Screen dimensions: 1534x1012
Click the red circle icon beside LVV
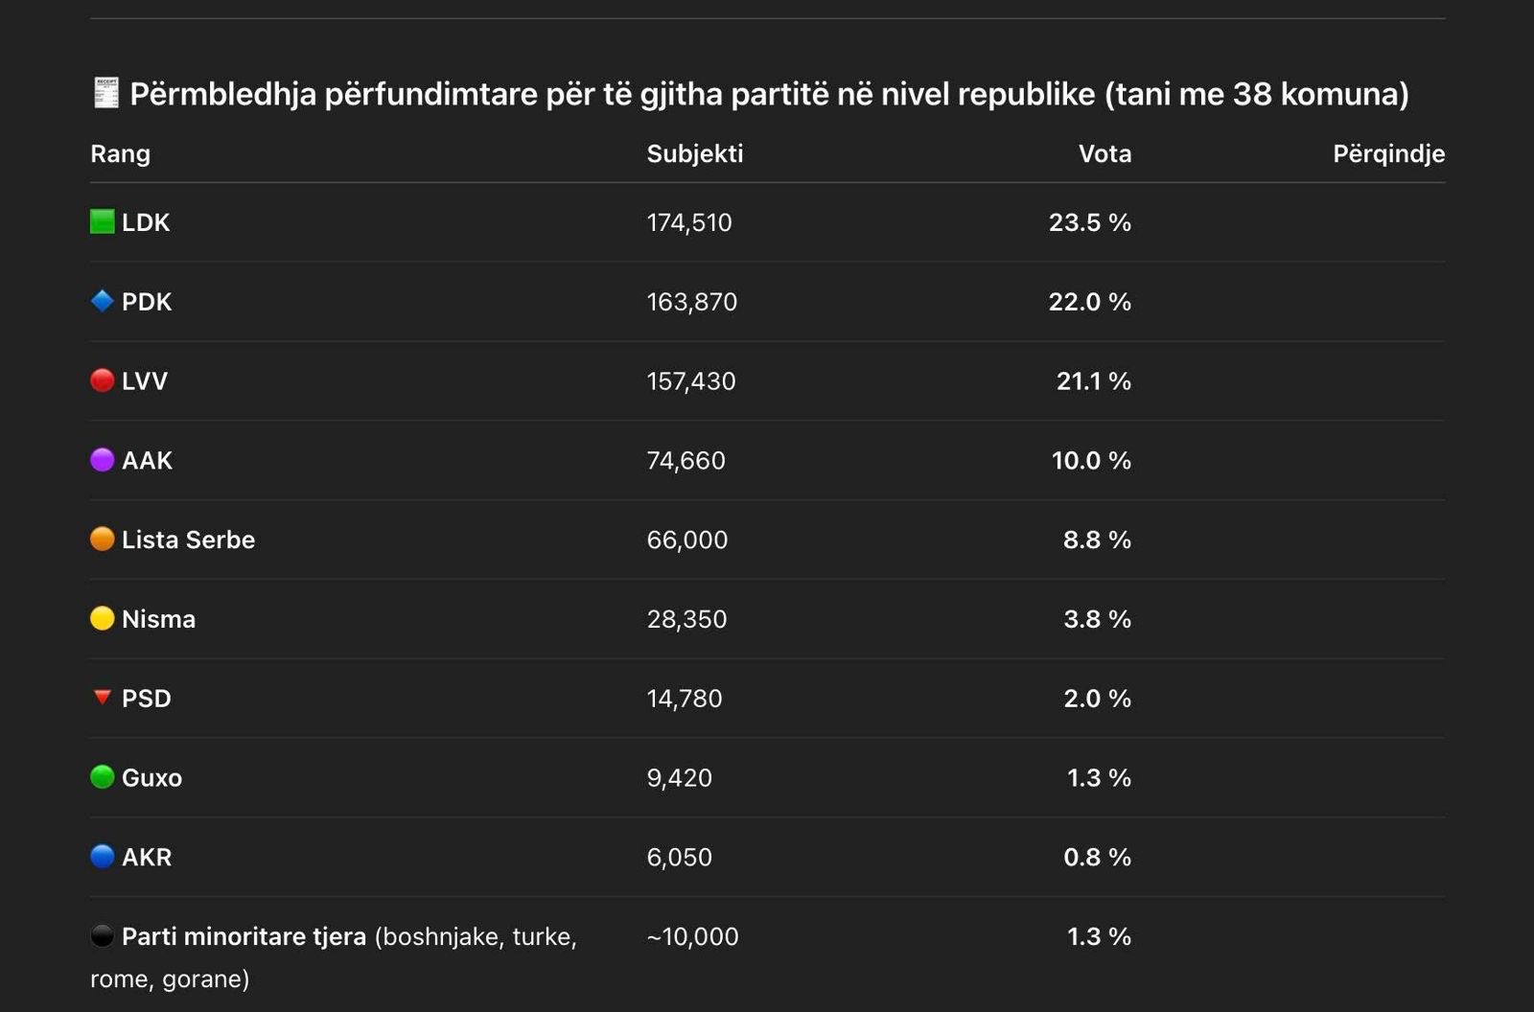[x=103, y=380]
